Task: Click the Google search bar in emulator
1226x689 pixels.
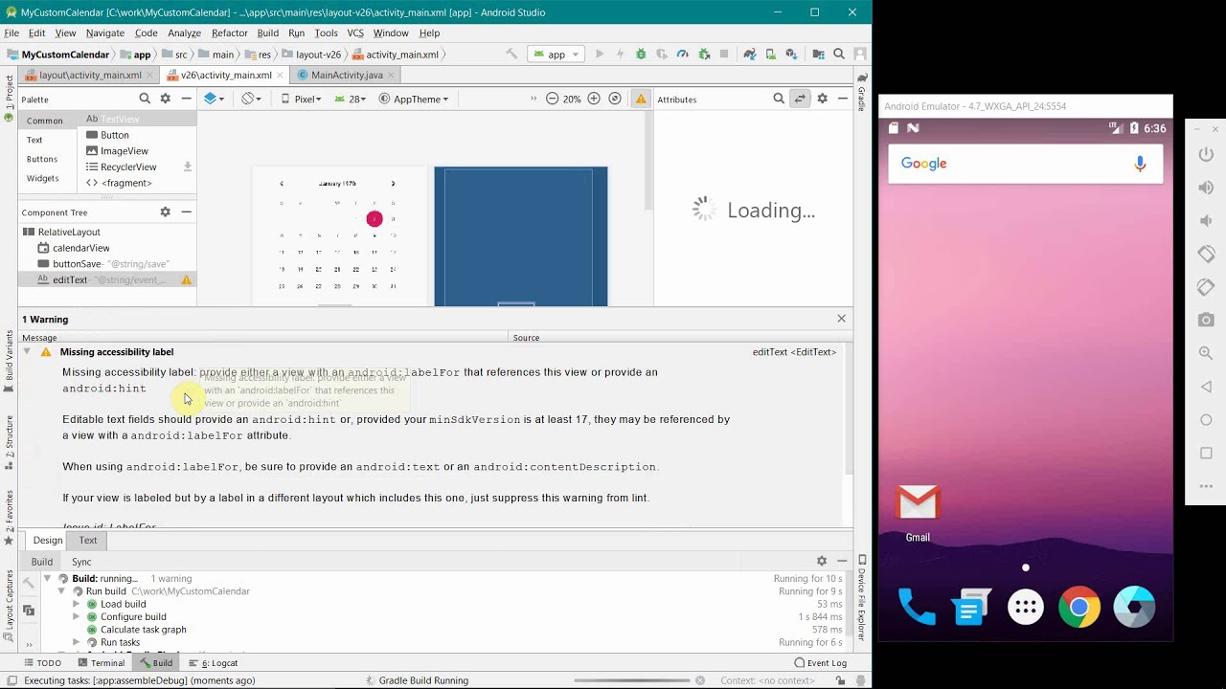Action: 1026,164
